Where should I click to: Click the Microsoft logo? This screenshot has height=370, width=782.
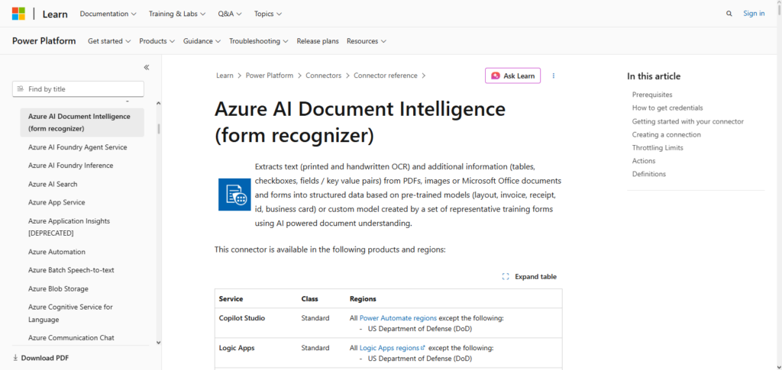[18, 14]
